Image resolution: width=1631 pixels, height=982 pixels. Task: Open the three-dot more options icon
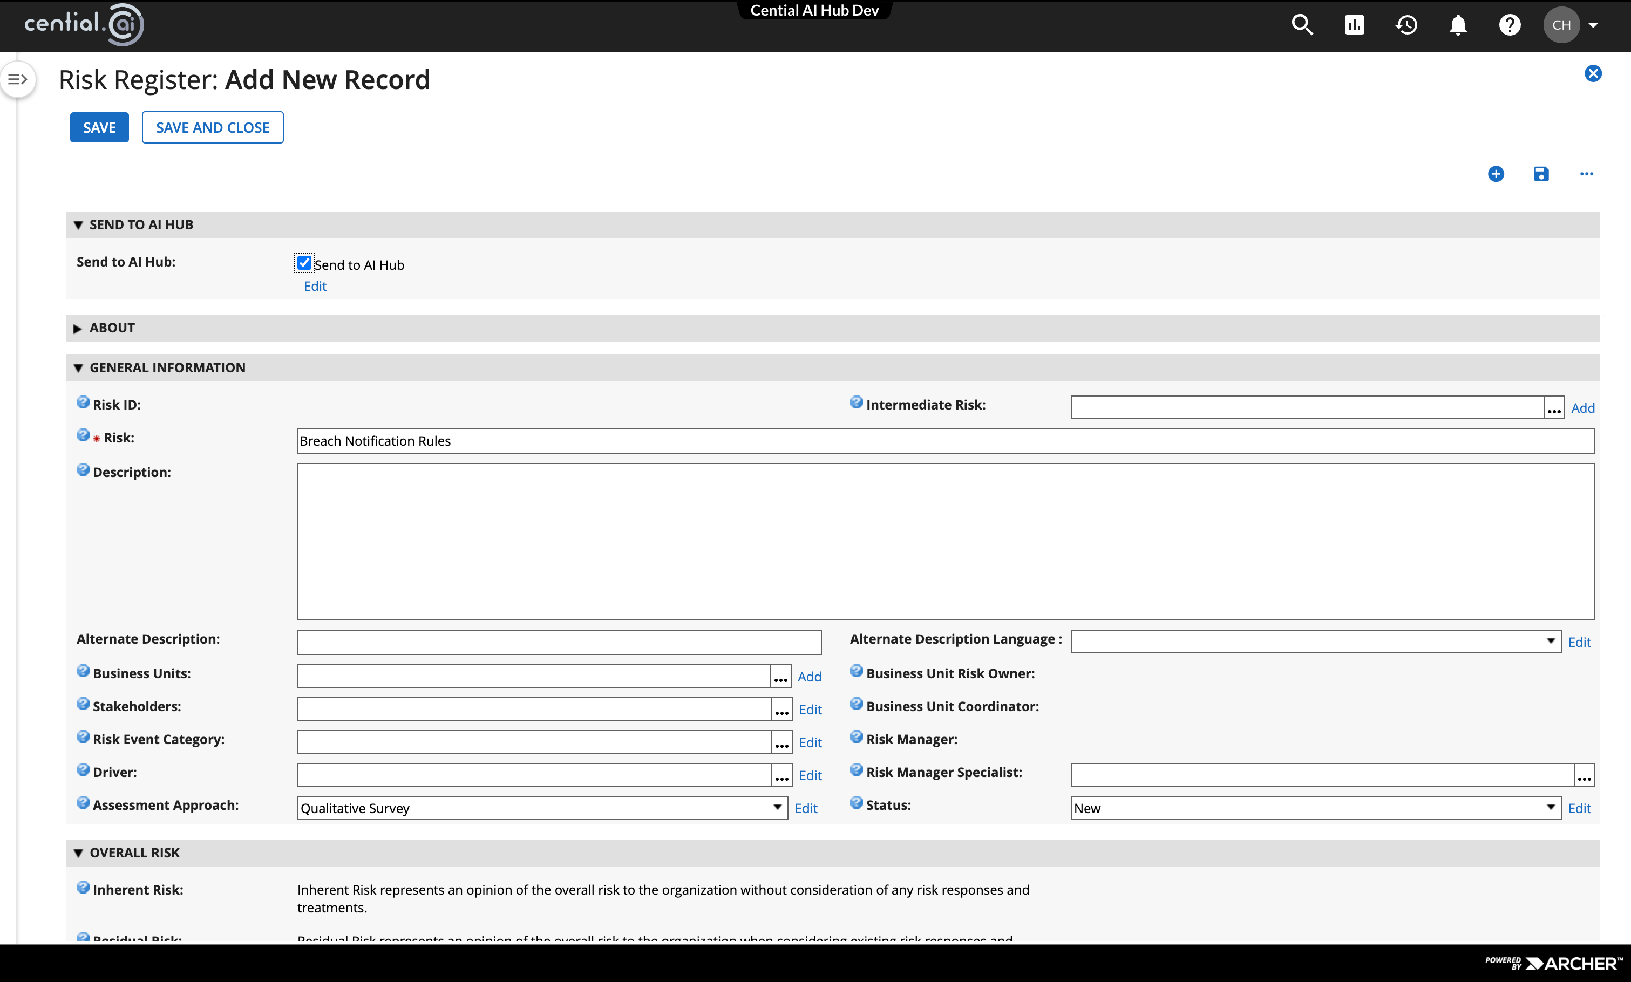coord(1586,174)
